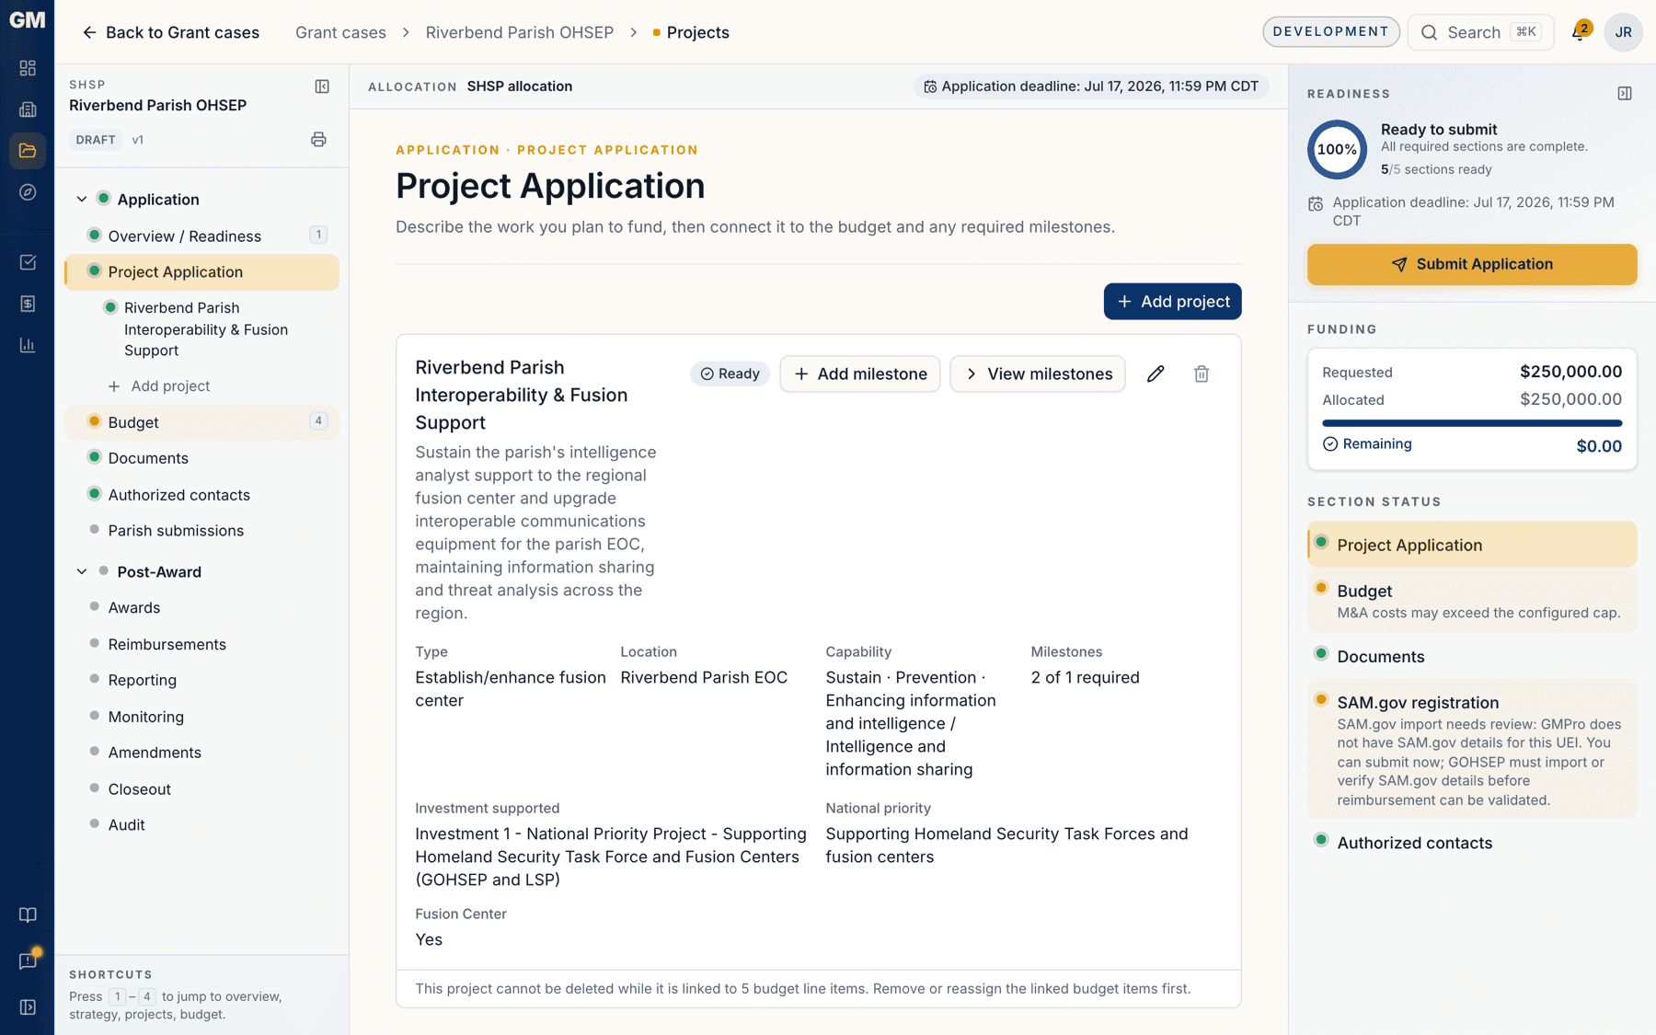
Task: Open Overview / Readiness section
Action: pos(201,236)
